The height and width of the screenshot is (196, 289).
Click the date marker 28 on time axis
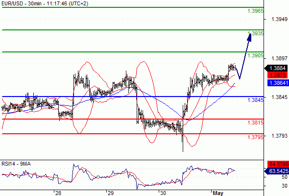click(x=58, y=193)
